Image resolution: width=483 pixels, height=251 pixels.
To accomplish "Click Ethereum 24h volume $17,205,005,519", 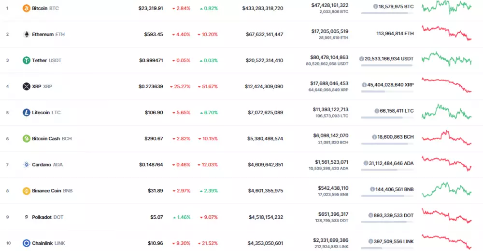I will click(x=330, y=31).
